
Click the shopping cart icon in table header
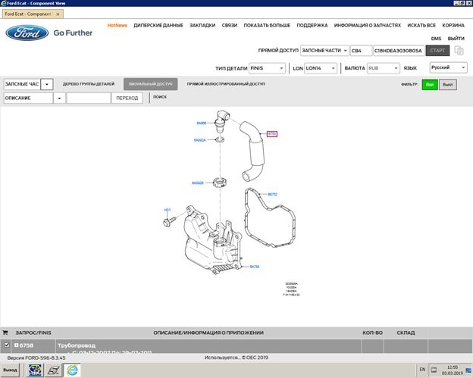click(6, 332)
